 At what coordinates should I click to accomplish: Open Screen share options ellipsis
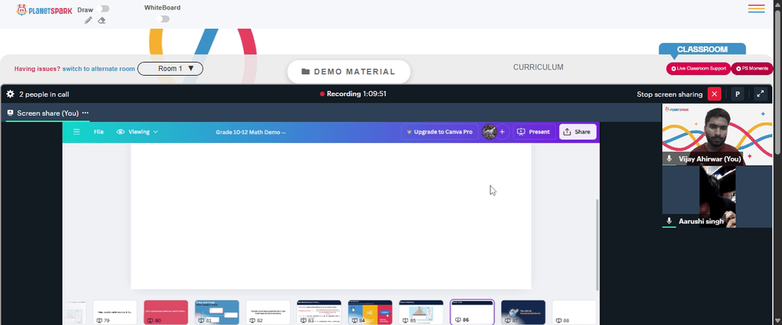[x=85, y=113]
